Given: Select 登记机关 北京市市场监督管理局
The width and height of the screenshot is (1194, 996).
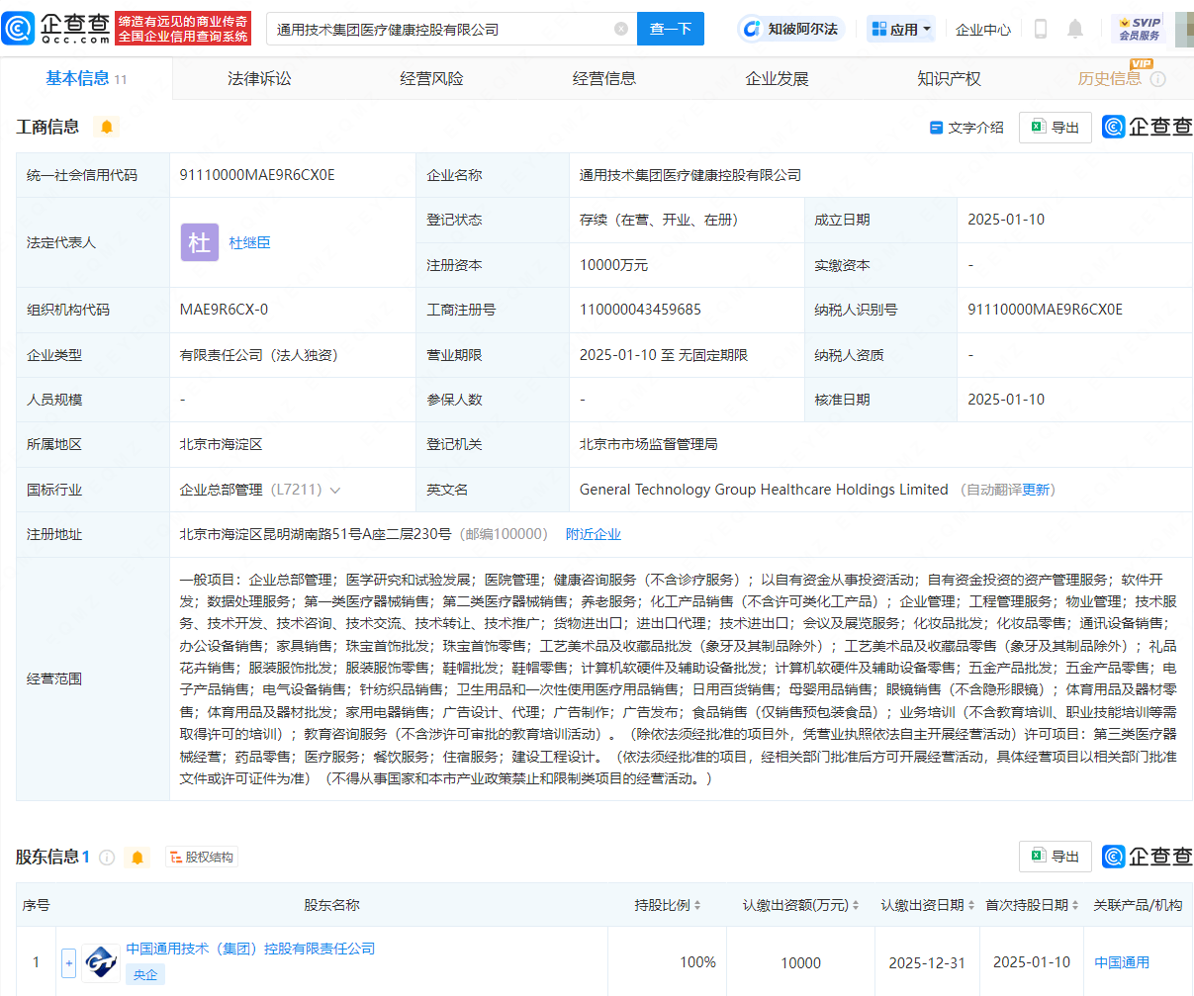Looking at the screenshot, I should click(648, 444).
